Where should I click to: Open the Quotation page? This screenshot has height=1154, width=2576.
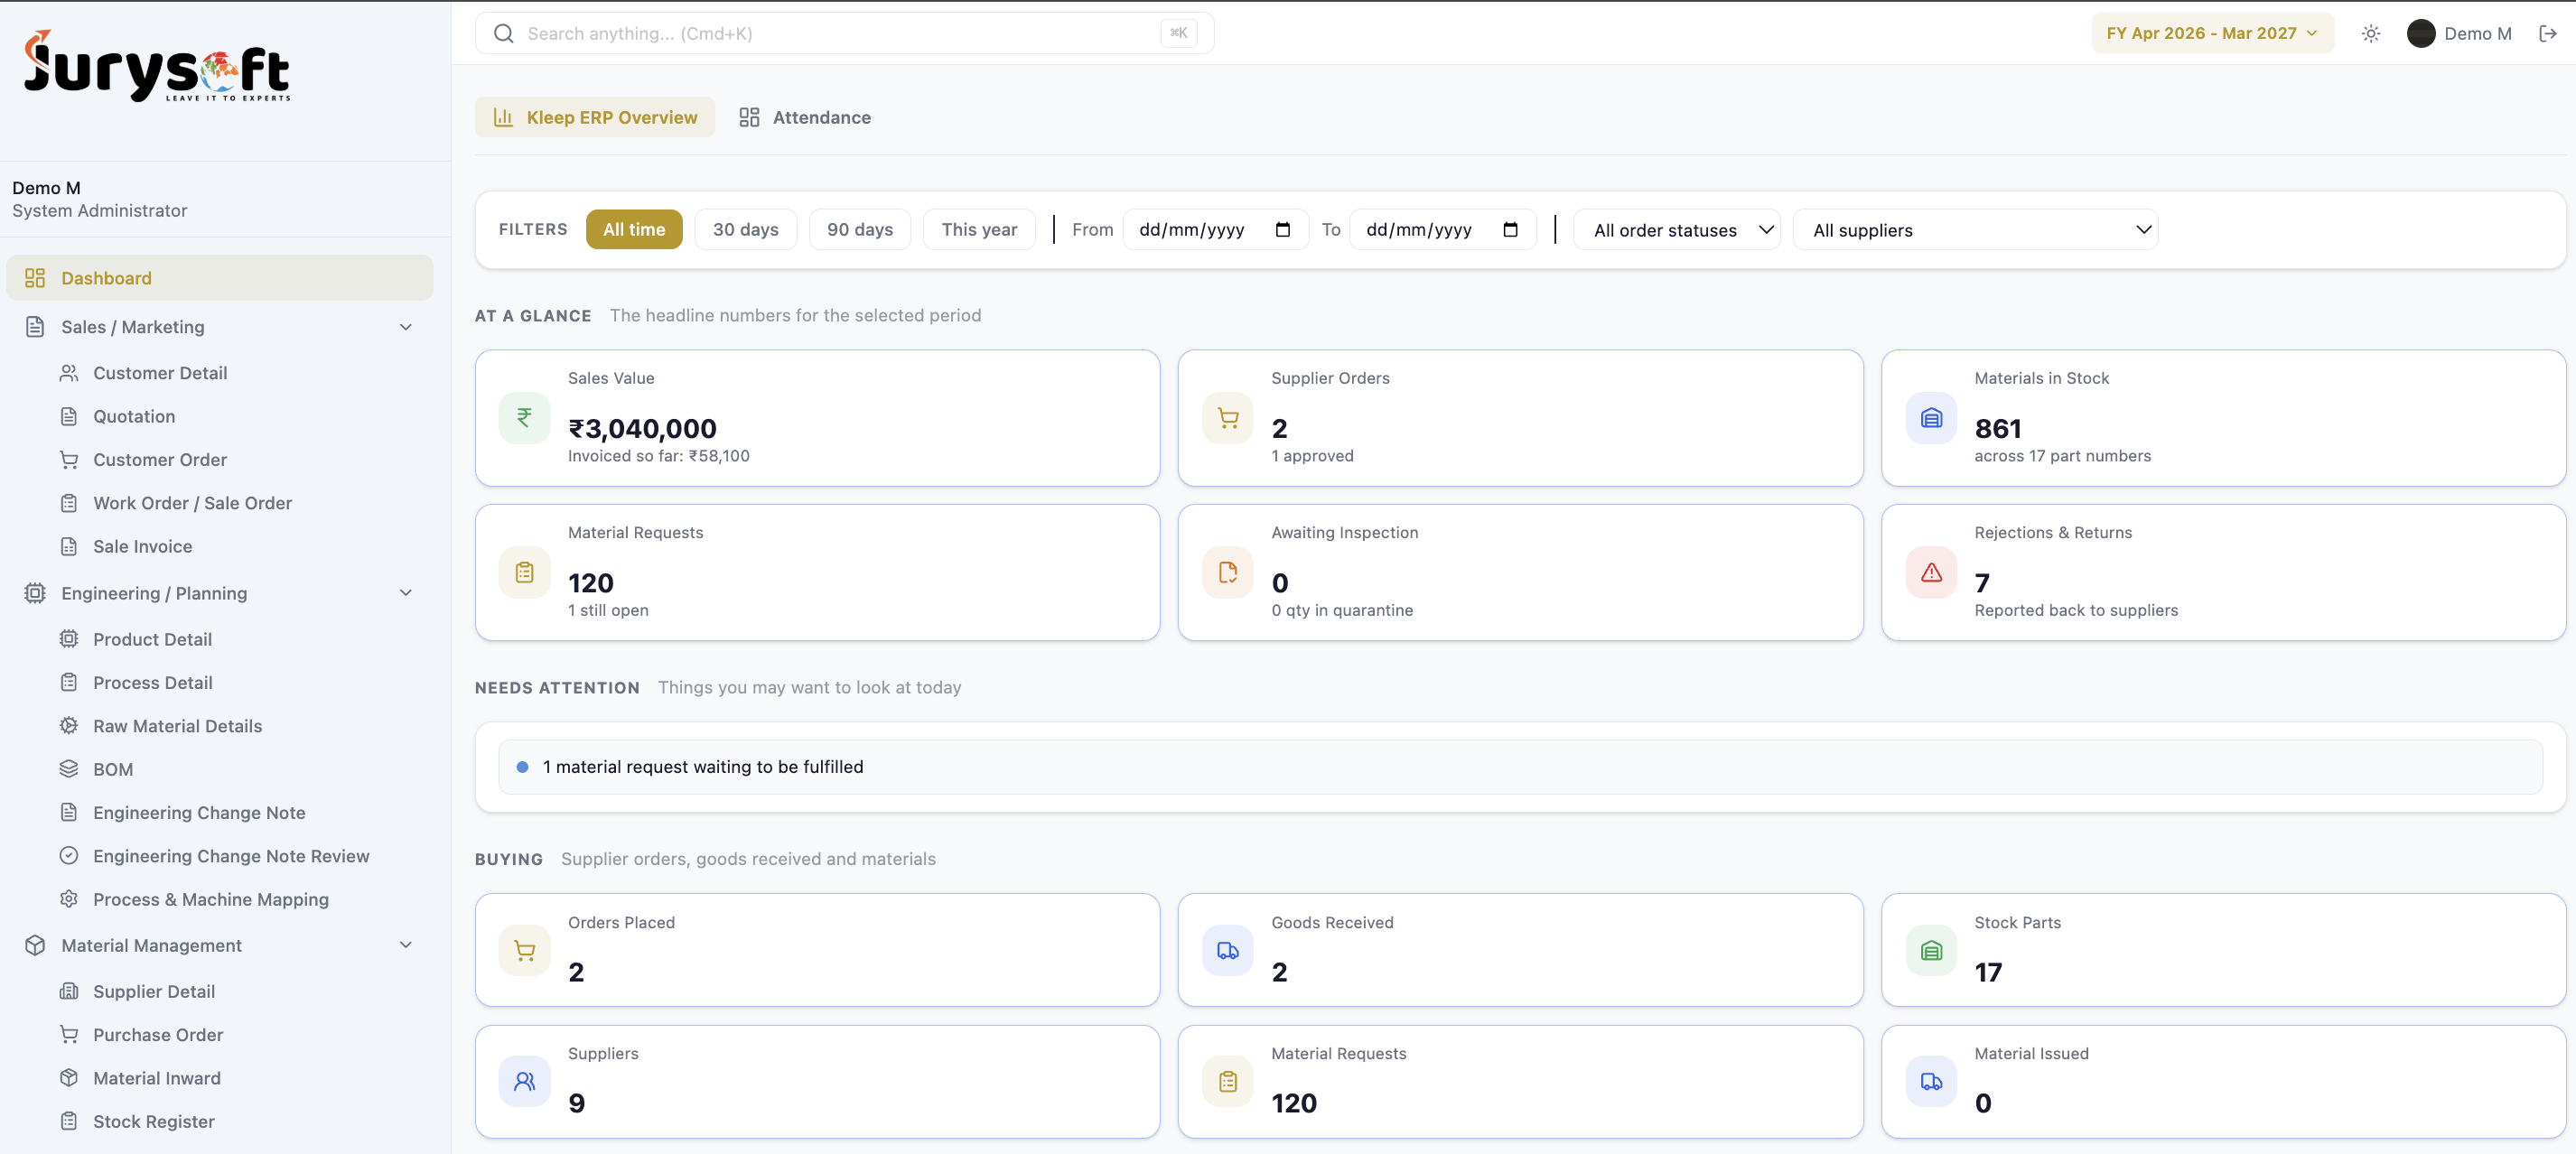click(x=134, y=416)
